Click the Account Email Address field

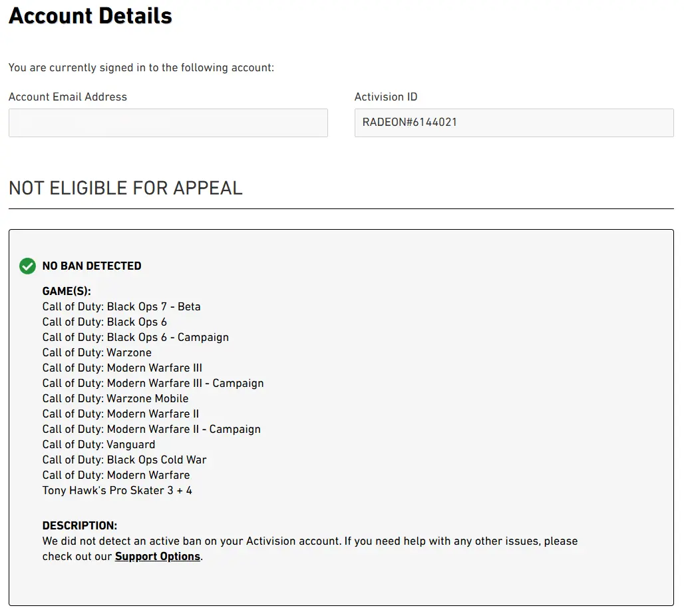coord(168,123)
